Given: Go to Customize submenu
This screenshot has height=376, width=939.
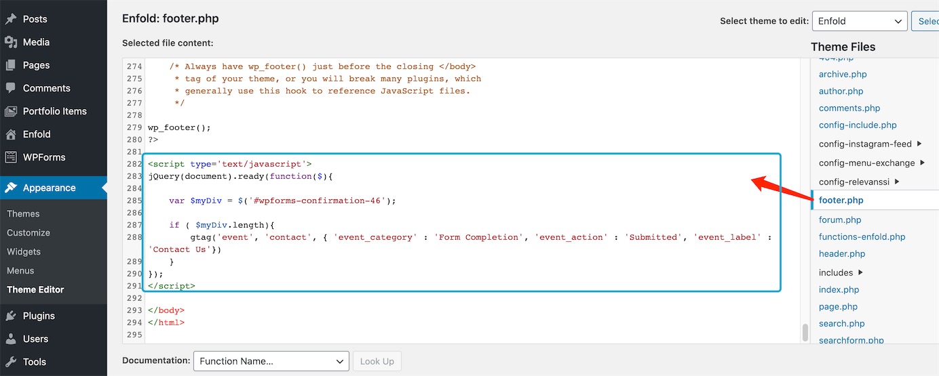Looking at the screenshot, I should [28, 232].
